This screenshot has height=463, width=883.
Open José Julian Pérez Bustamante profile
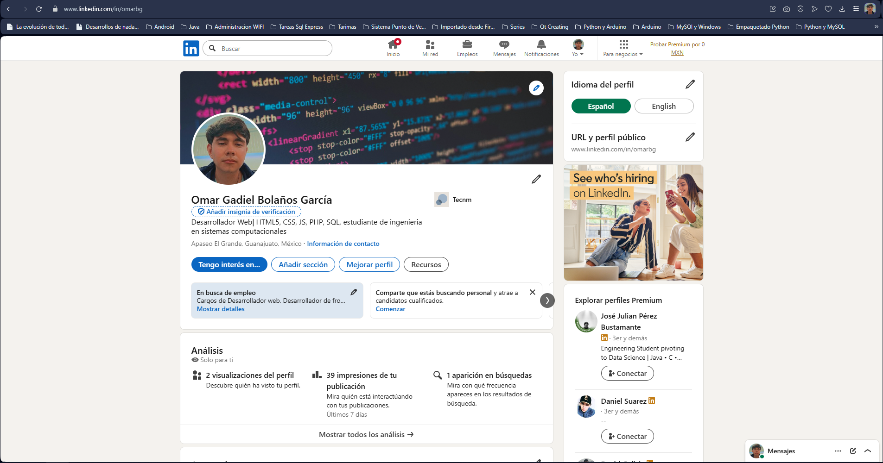click(629, 321)
